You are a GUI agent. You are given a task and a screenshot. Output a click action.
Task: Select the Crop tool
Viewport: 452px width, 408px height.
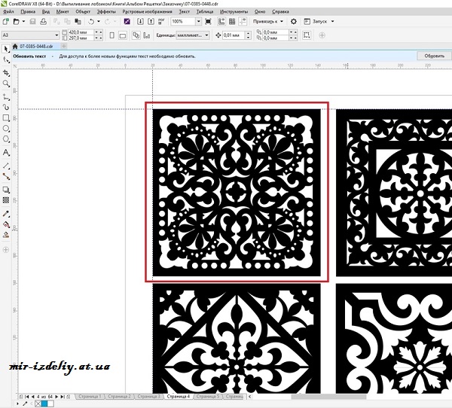coord(6,72)
